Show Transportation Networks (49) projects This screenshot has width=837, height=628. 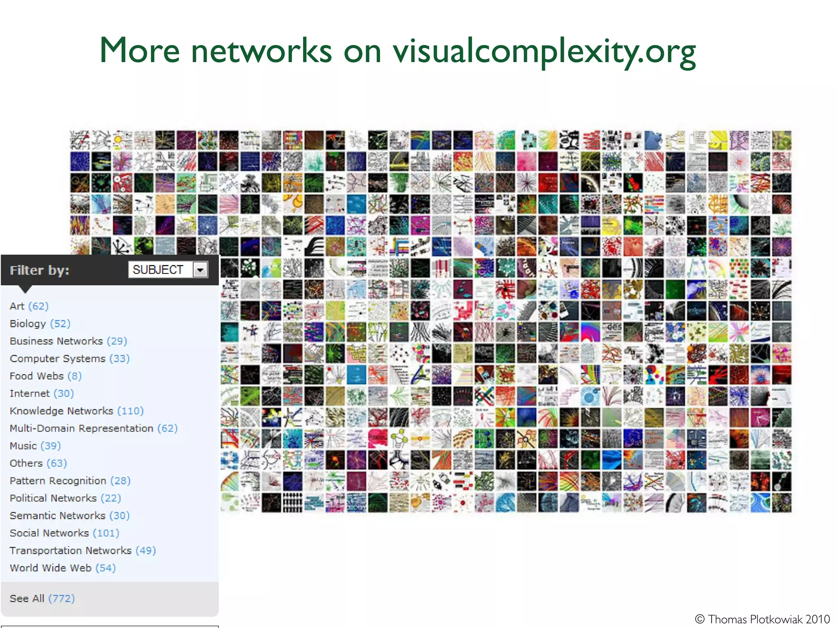tap(83, 551)
